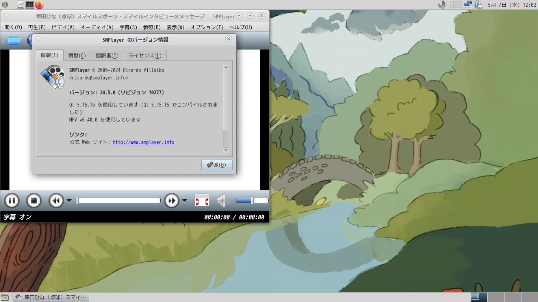
Task: Shade the SMPlayer window with the down-chevron button
Action: (238, 16)
